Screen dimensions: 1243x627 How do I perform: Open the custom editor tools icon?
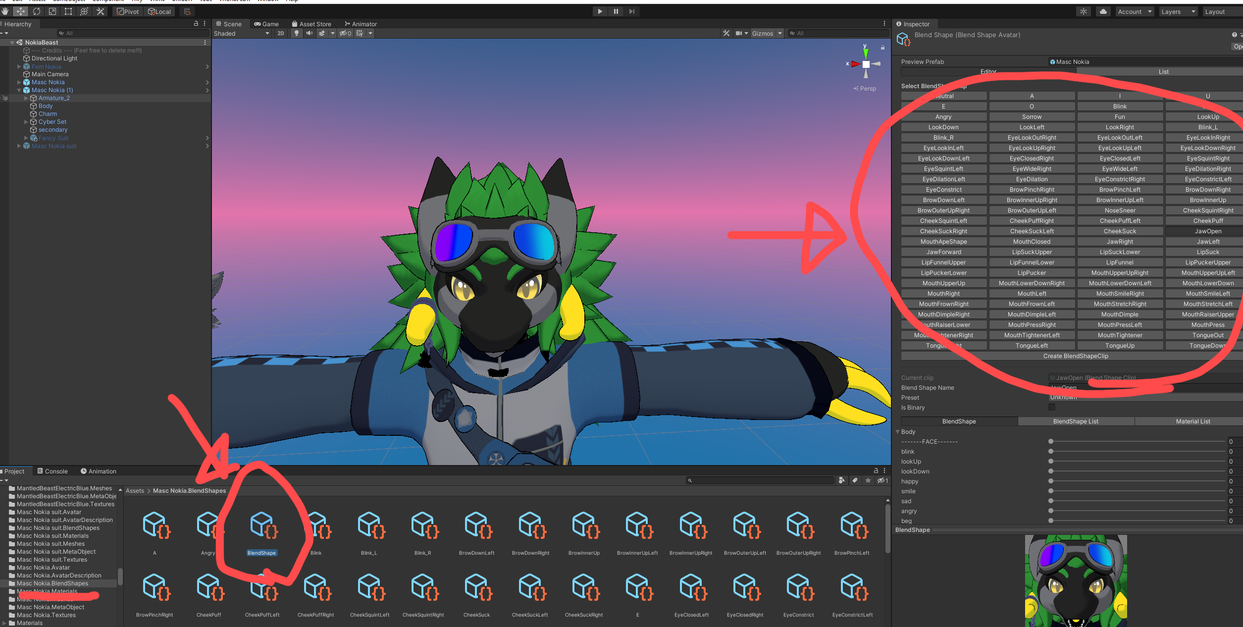(x=100, y=11)
